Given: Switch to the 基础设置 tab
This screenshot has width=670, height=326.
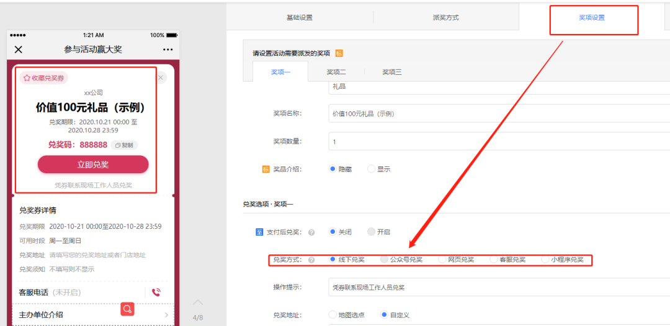Looking at the screenshot, I should [299, 17].
